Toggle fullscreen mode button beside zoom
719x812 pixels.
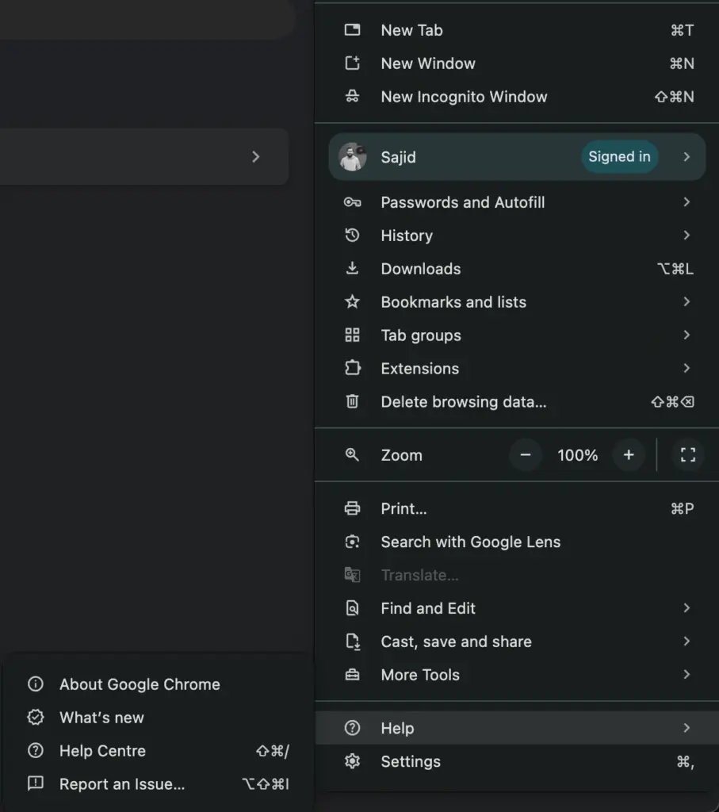pos(687,455)
